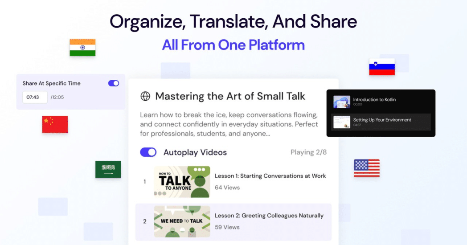Select the white, blue and red striped flag

381,66
